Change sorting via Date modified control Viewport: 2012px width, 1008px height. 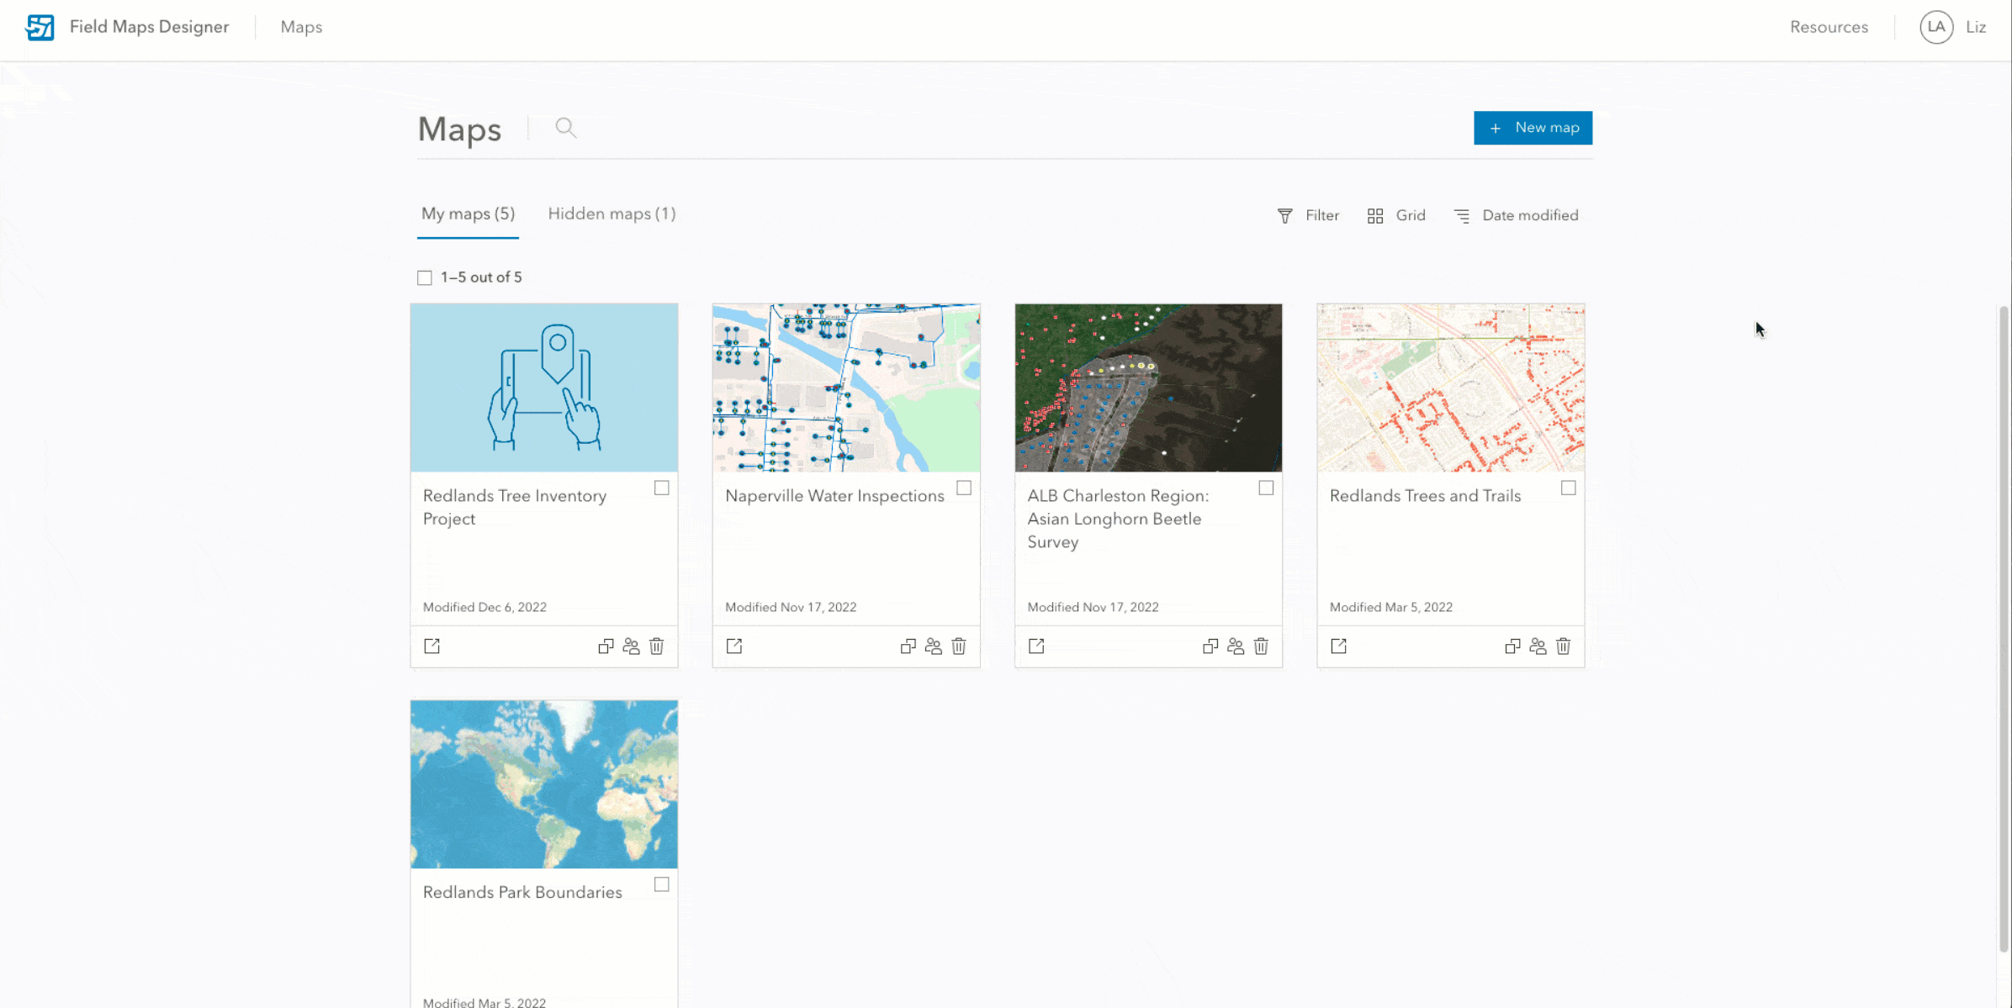point(1516,215)
